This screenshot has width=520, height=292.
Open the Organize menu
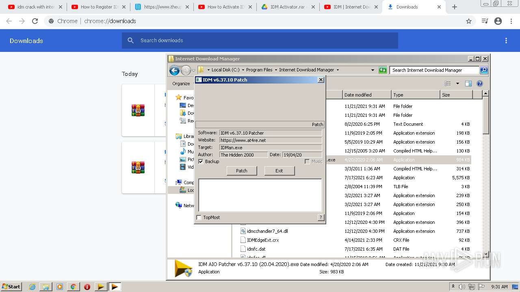pyautogui.click(x=181, y=84)
